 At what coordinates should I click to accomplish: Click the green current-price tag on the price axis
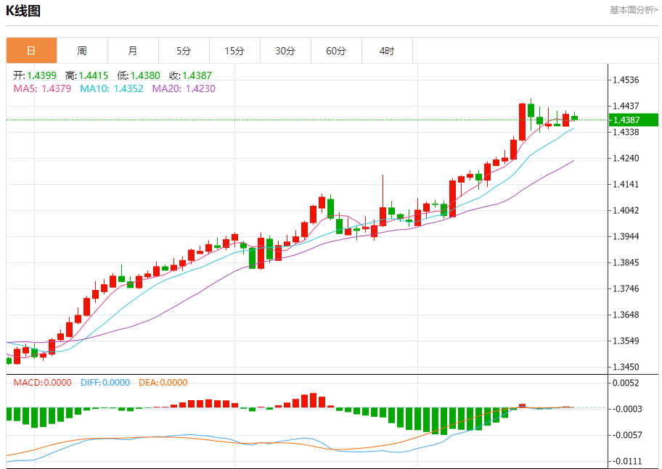[634, 120]
